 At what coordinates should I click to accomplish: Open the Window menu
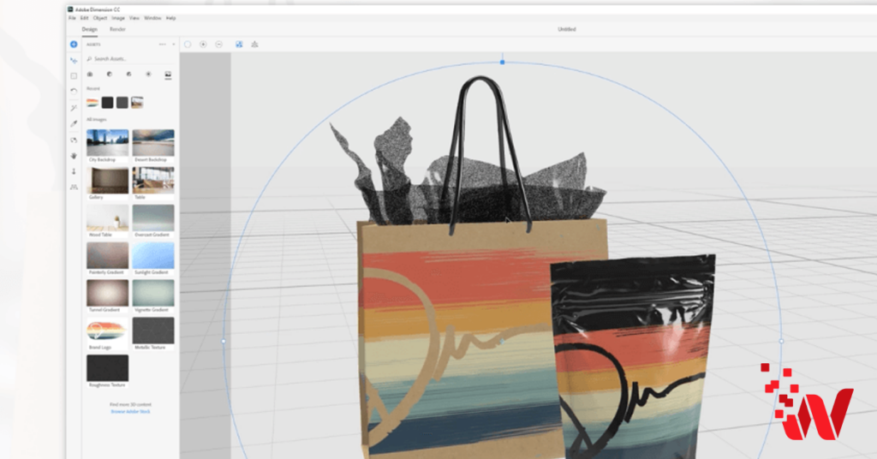click(152, 18)
